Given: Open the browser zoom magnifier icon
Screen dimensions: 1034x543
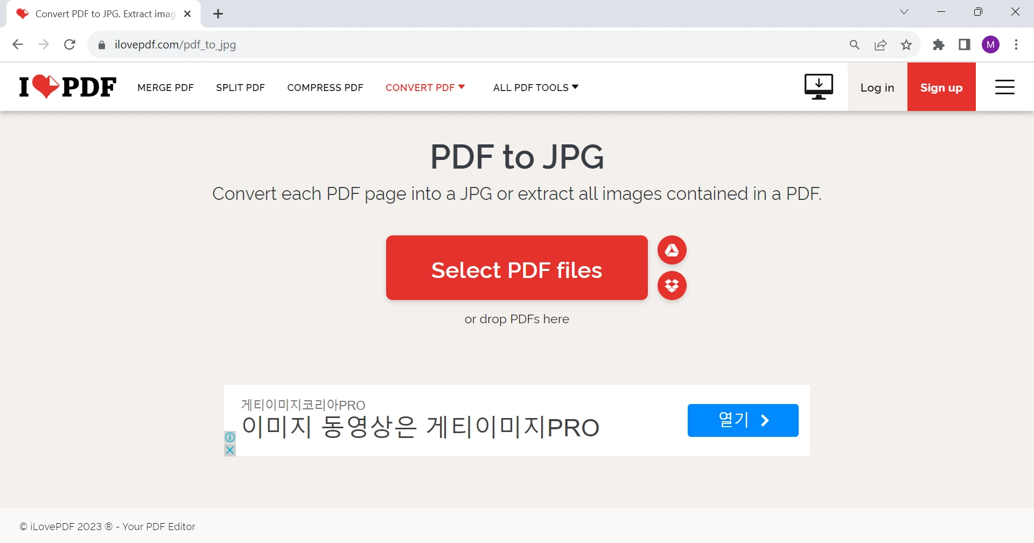Looking at the screenshot, I should pos(855,45).
